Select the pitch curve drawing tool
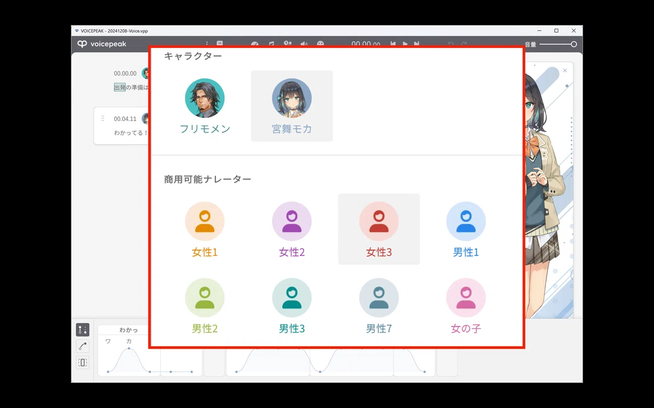 click(82, 346)
